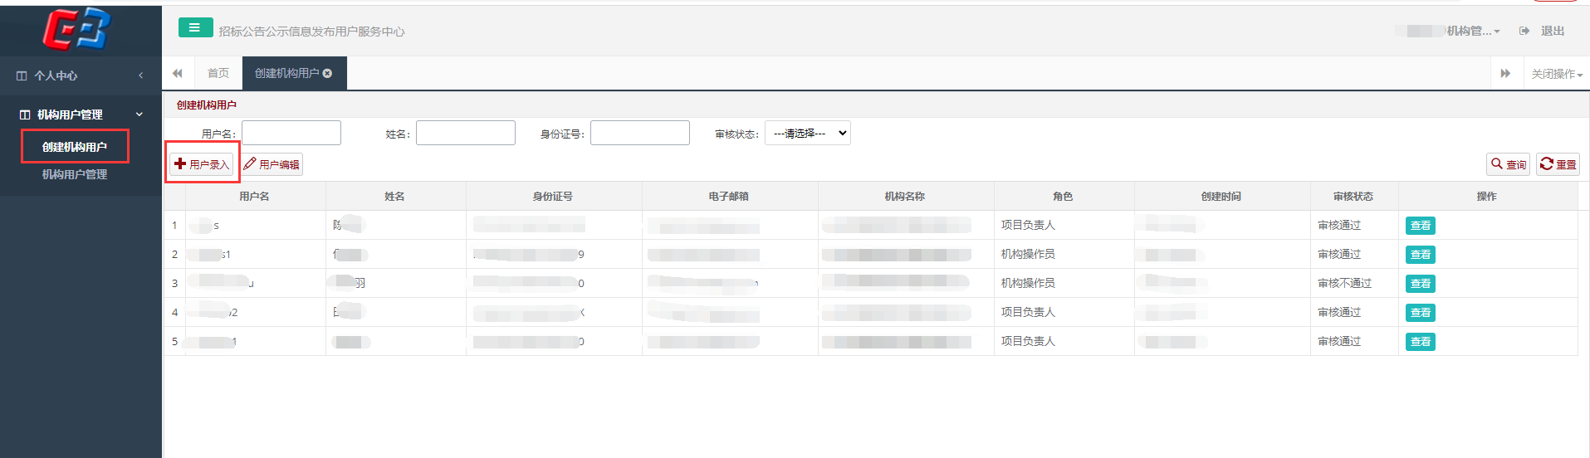This screenshot has width=1590, height=458.
Task: Click 机构操作员 role in row 3
Action: coord(1028,283)
